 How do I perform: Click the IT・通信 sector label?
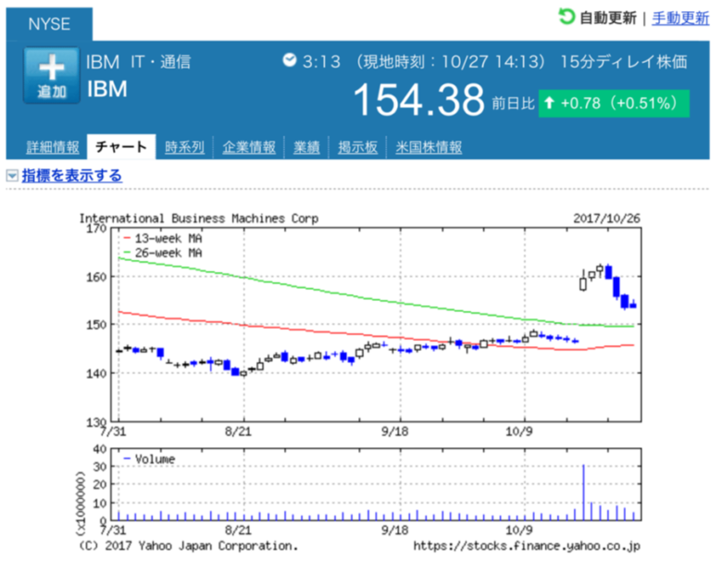click(161, 62)
